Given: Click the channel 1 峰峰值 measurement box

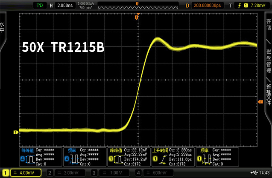Looking at the screenshot, I should pos(129,157).
